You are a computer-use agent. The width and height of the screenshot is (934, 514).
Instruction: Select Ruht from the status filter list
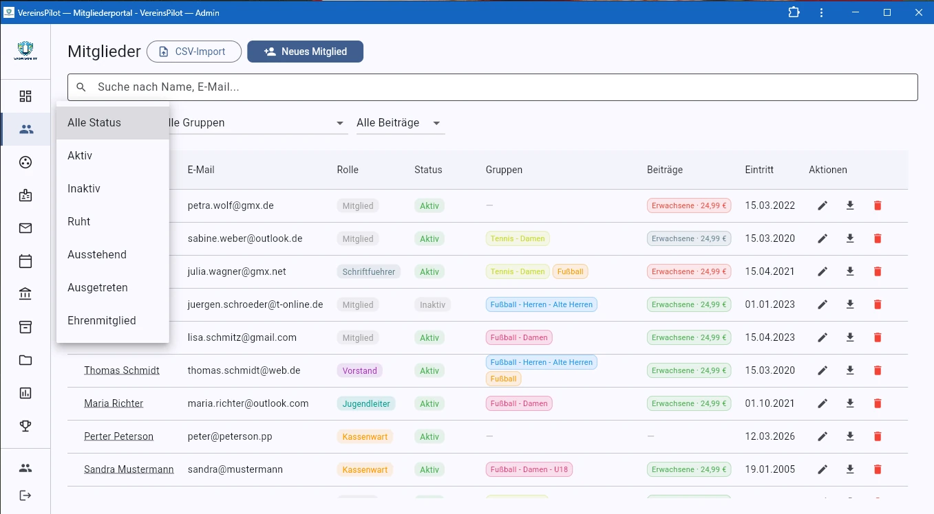tap(78, 221)
